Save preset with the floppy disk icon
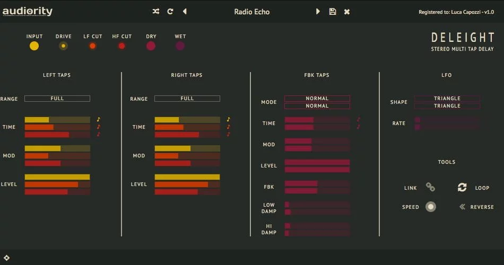Viewport: 504px width, 265px height. 333,12
